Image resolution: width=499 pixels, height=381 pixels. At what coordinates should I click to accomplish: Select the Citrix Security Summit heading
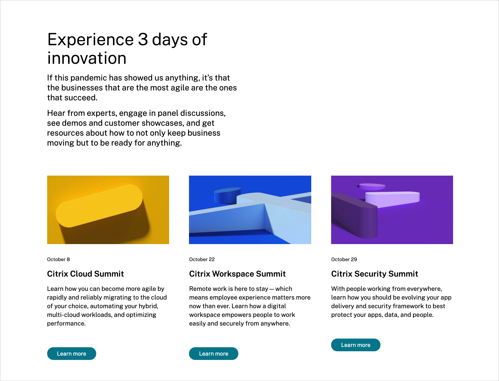(x=375, y=274)
